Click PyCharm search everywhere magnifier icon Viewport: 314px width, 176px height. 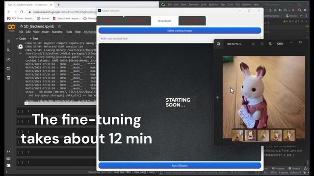click(300, 10)
